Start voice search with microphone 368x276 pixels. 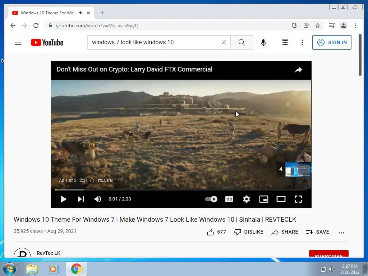tap(263, 42)
